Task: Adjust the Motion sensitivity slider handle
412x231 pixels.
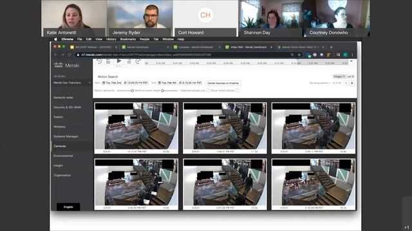Action: [132, 90]
